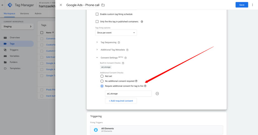Collapse the Consent Settings section
258x135 pixels.
click(x=97, y=58)
